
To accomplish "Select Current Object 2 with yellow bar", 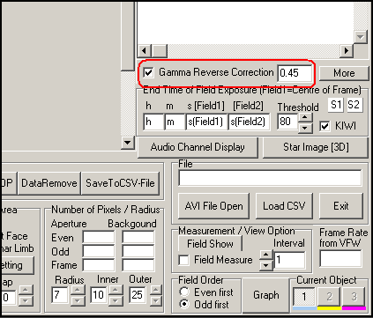I will 329,297.
